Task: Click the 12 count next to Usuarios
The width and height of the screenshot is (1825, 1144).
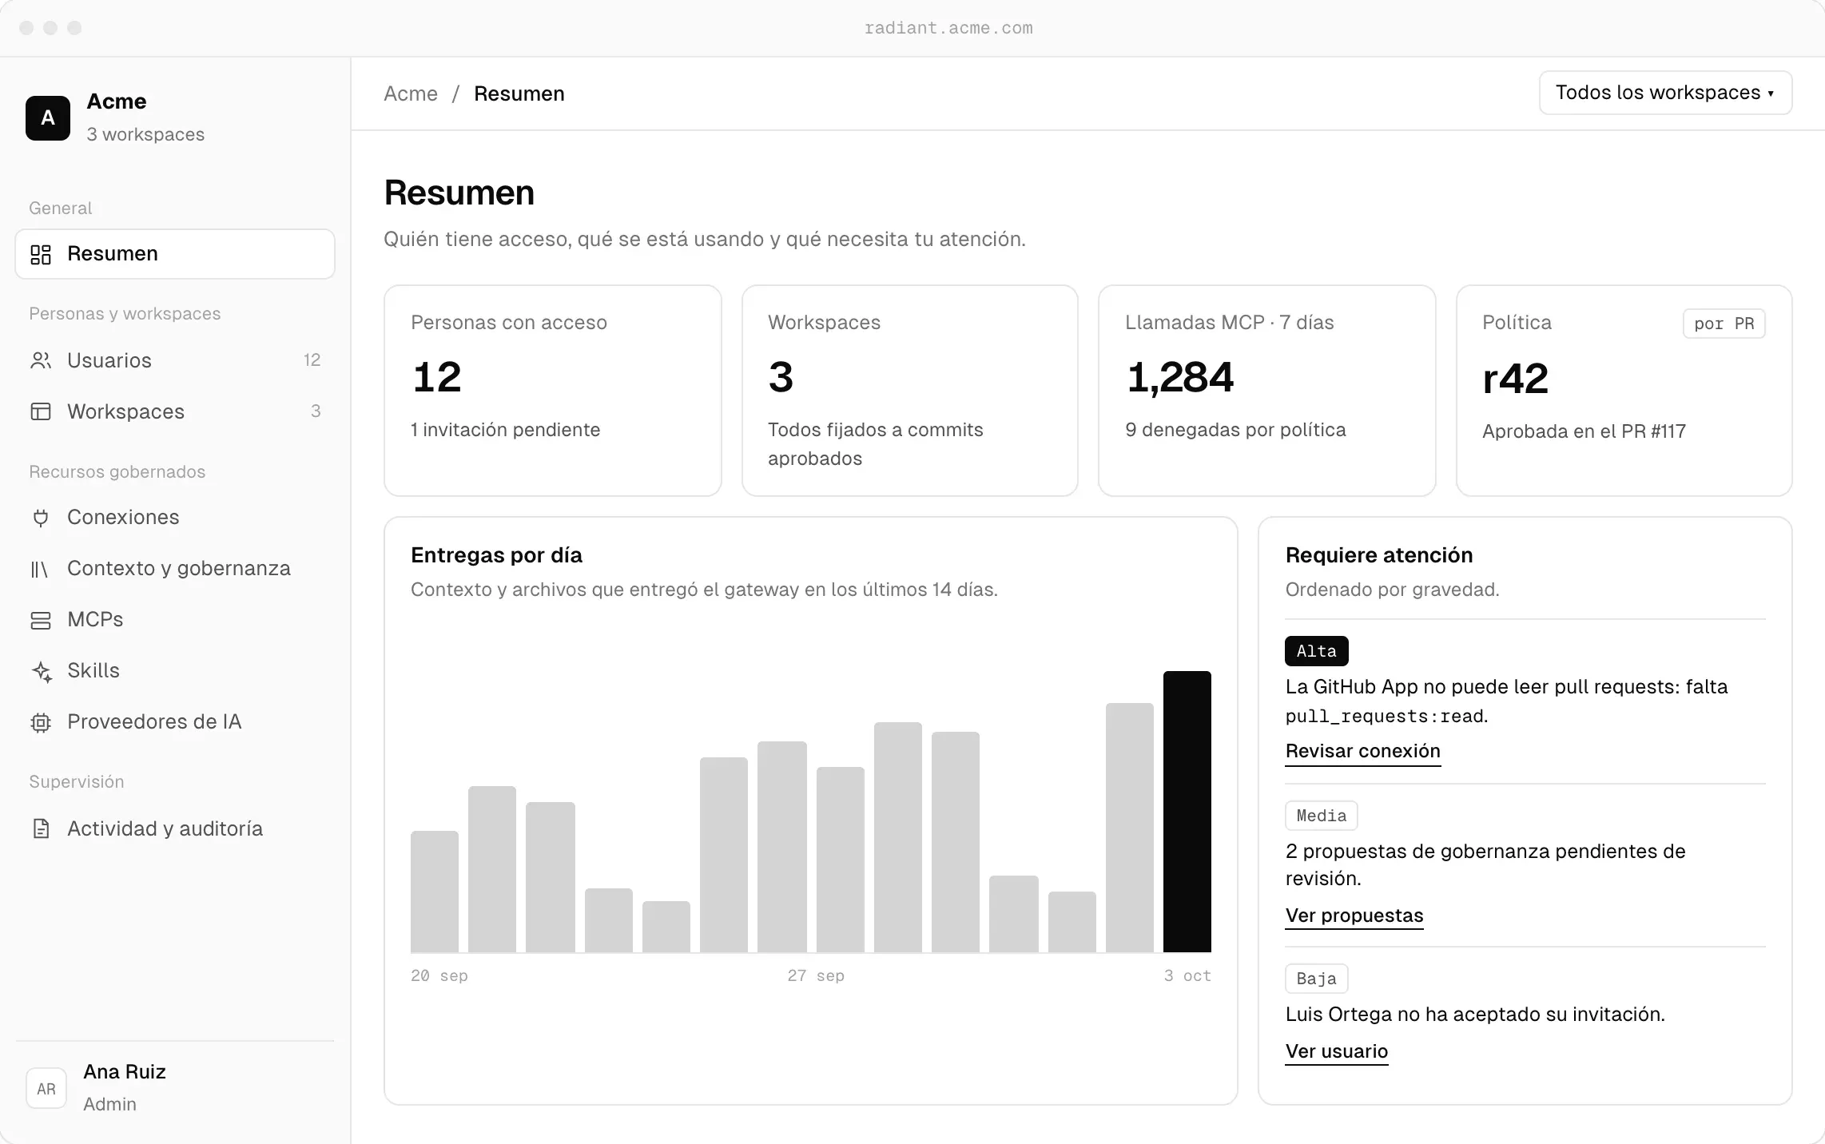Action: pyautogui.click(x=312, y=360)
